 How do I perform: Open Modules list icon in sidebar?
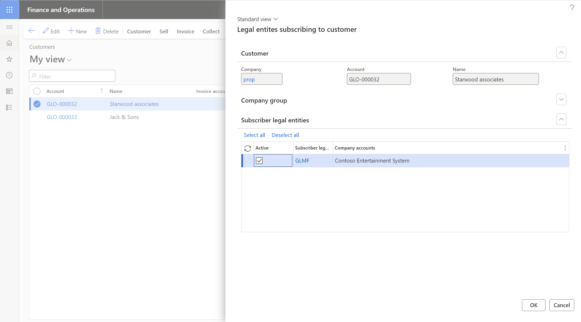(x=9, y=108)
